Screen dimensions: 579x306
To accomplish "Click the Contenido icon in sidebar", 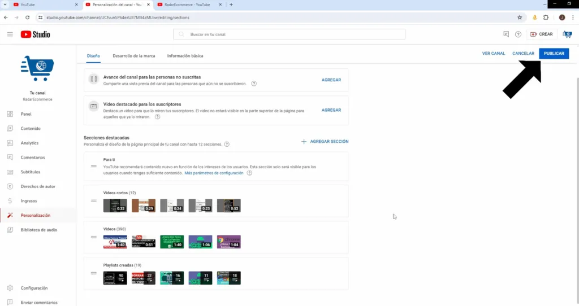I will point(10,128).
